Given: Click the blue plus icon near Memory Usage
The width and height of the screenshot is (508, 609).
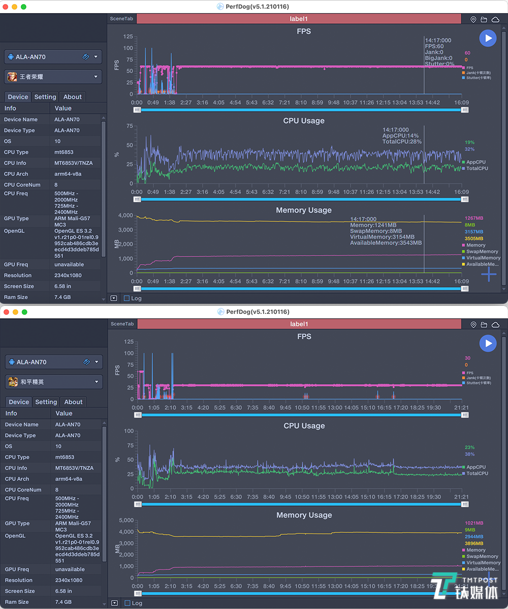Looking at the screenshot, I should coord(489,274).
